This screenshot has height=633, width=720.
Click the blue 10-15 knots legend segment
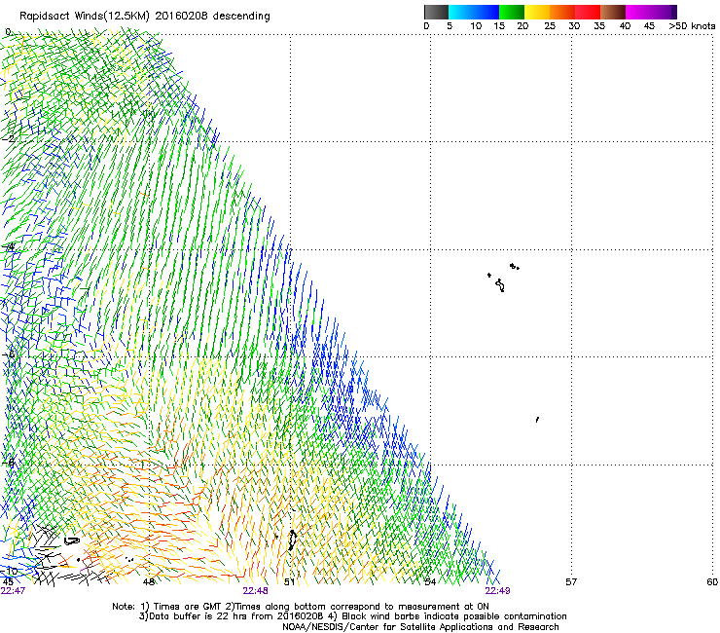[x=486, y=12]
